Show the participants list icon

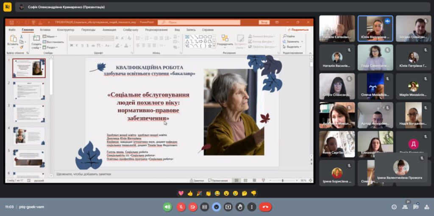tap(405, 207)
